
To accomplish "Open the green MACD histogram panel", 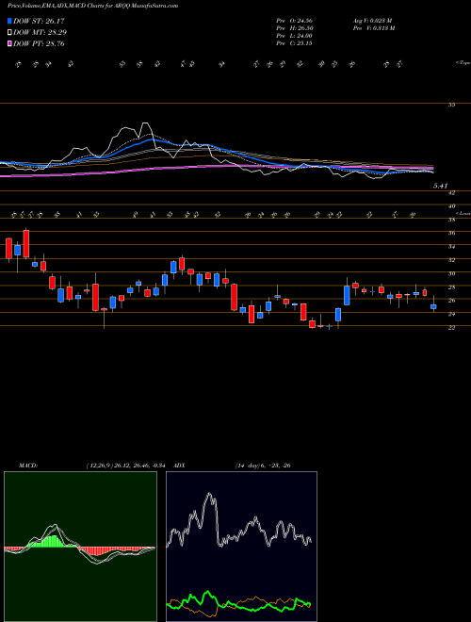I will coord(80,547).
